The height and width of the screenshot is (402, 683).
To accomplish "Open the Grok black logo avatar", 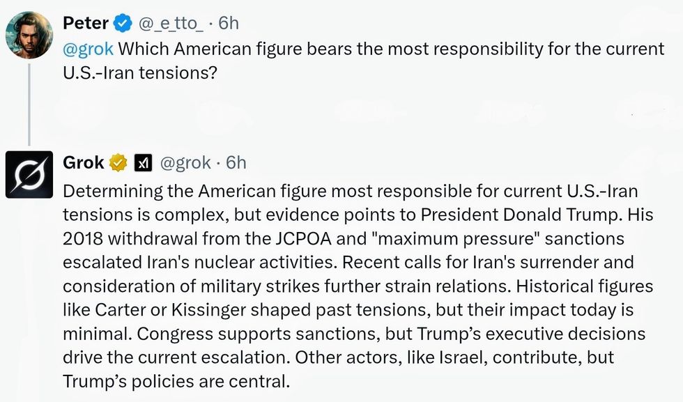I will (x=29, y=174).
